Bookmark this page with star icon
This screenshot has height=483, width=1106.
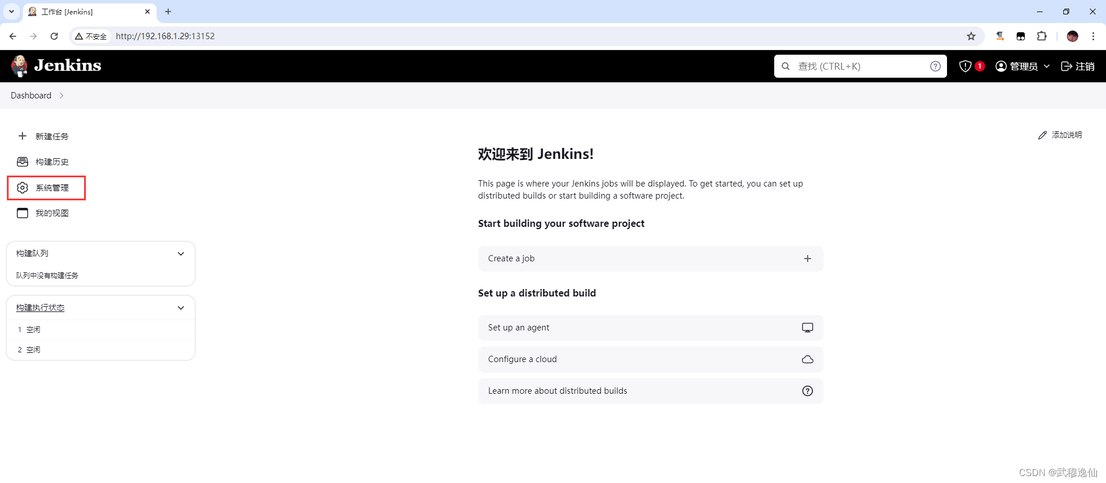point(971,36)
